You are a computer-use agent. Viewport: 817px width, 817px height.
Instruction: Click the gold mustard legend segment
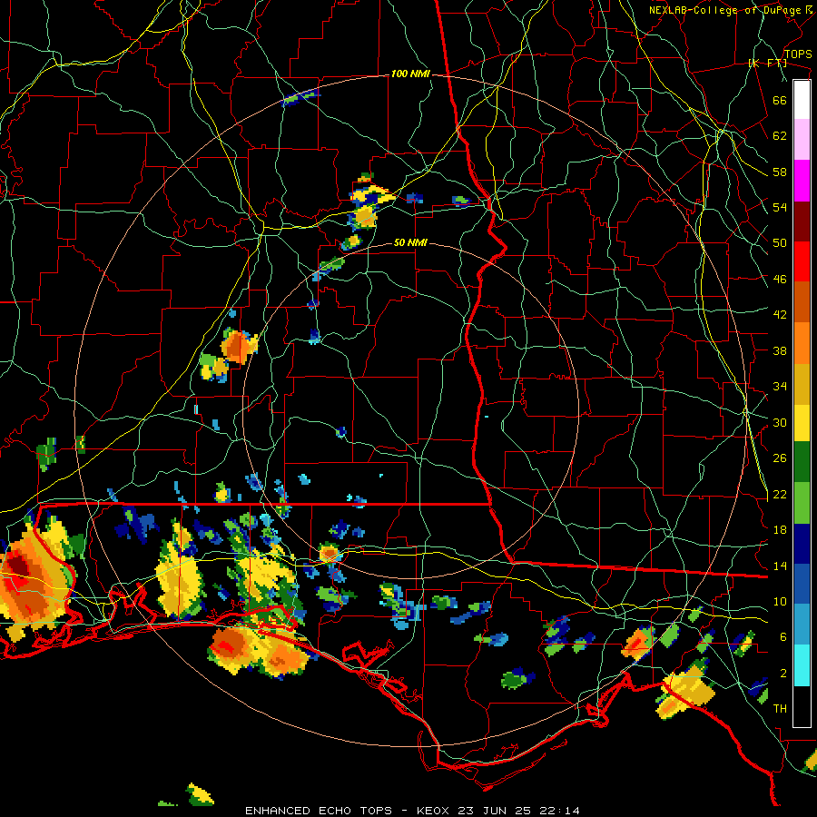point(802,384)
